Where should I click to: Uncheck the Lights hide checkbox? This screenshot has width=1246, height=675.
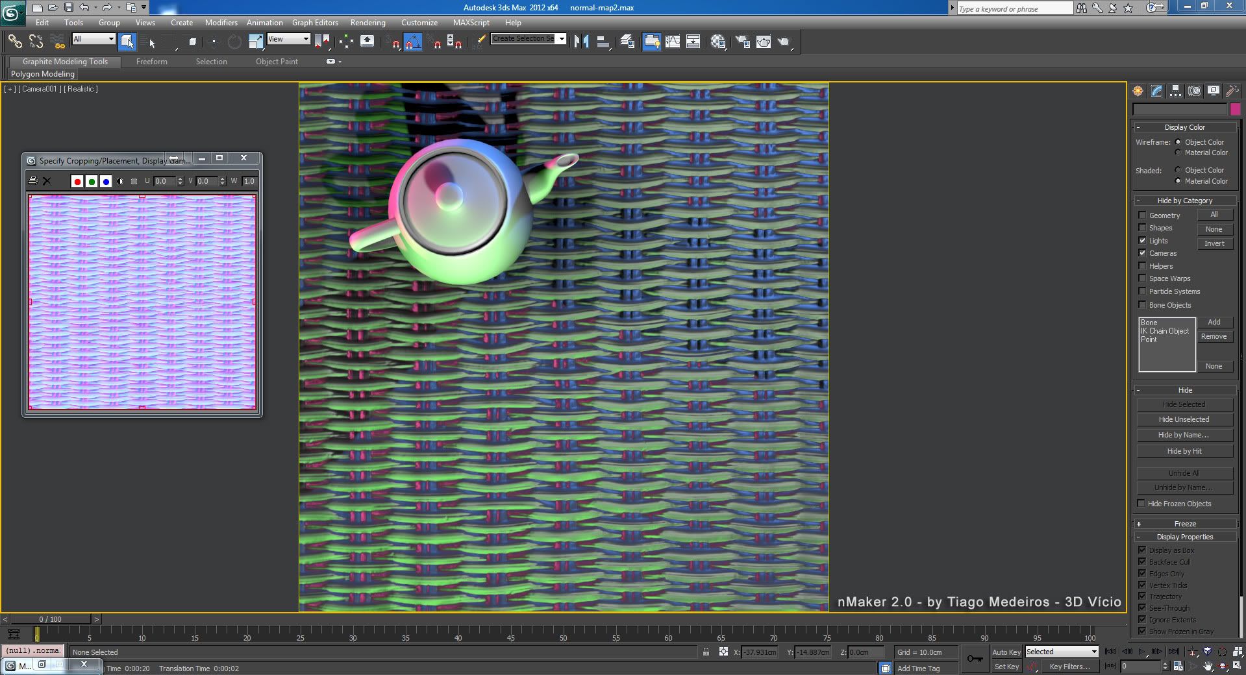pos(1142,240)
